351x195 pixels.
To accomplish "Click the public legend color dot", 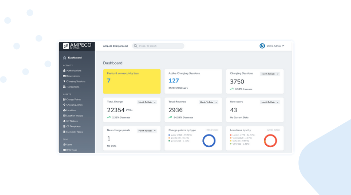I will tap(169, 135).
